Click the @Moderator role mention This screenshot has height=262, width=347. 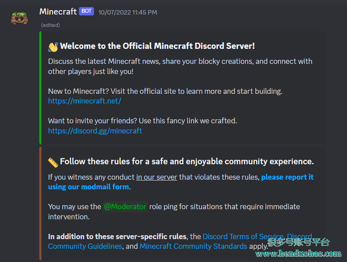[125, 207]
